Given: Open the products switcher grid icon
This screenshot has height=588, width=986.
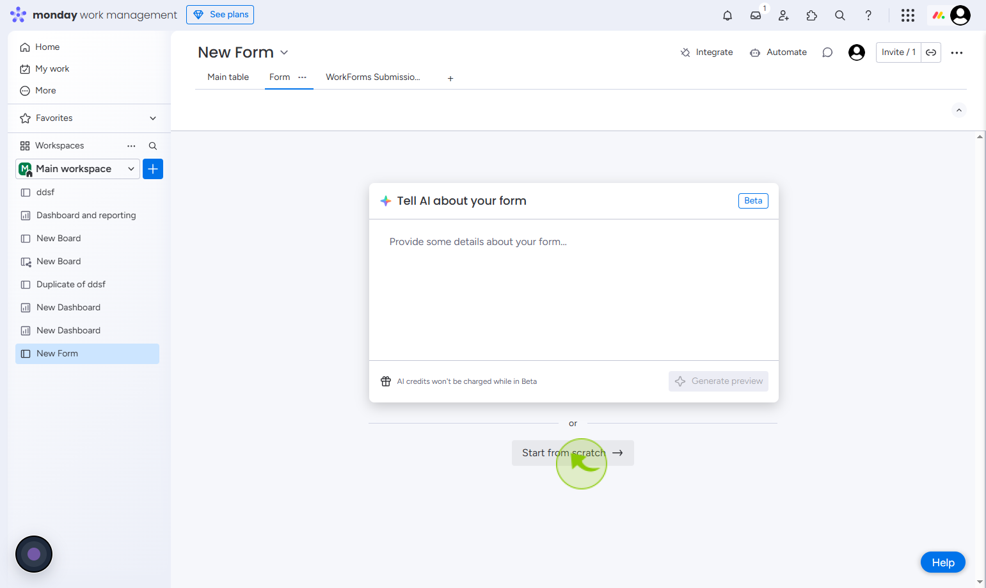Looking at the screenshot, I should pos(908,15).
